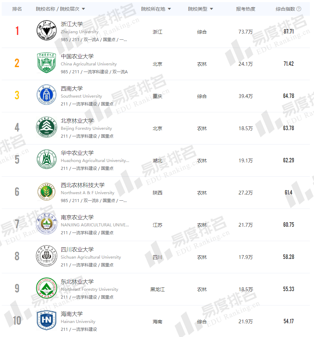The height and width of the screenshot is (337, 314).
Task: Open the 南京农业大学 name link
Action: pos(77,217)
